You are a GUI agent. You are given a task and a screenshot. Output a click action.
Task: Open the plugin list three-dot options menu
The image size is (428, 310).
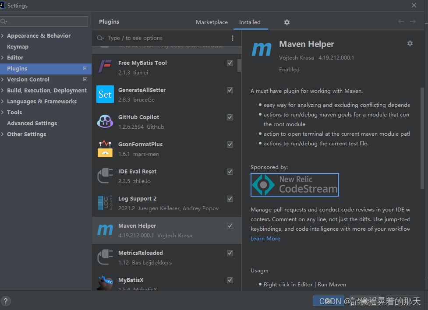point(233,38)
